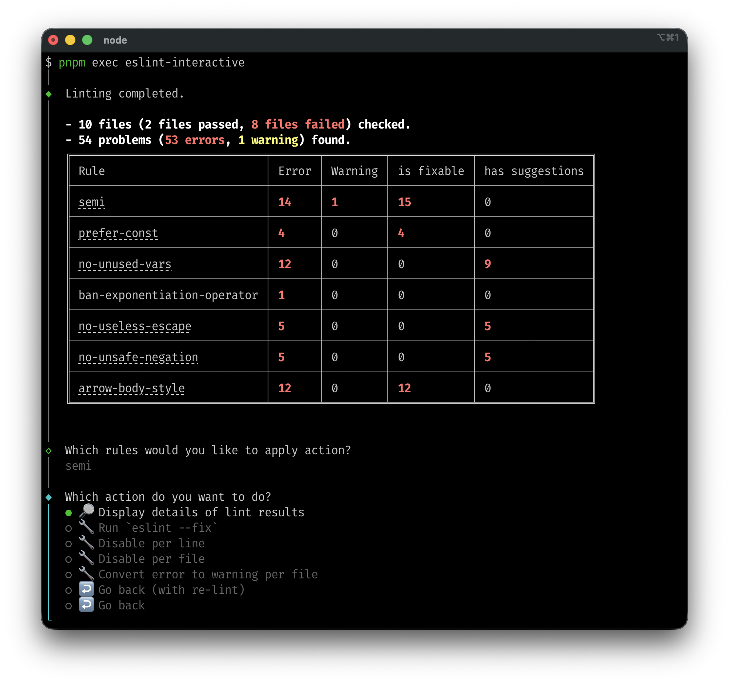Select the plain 'Go back' radio option

(68, 606)
